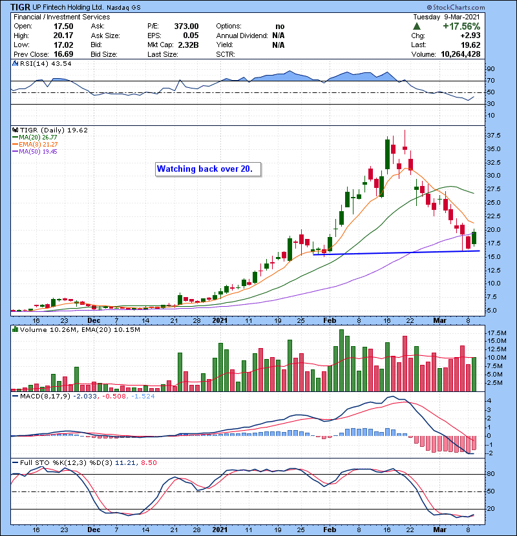
Task: Click the StockCharts.com copyright text
Action: (x=456, y=7)
